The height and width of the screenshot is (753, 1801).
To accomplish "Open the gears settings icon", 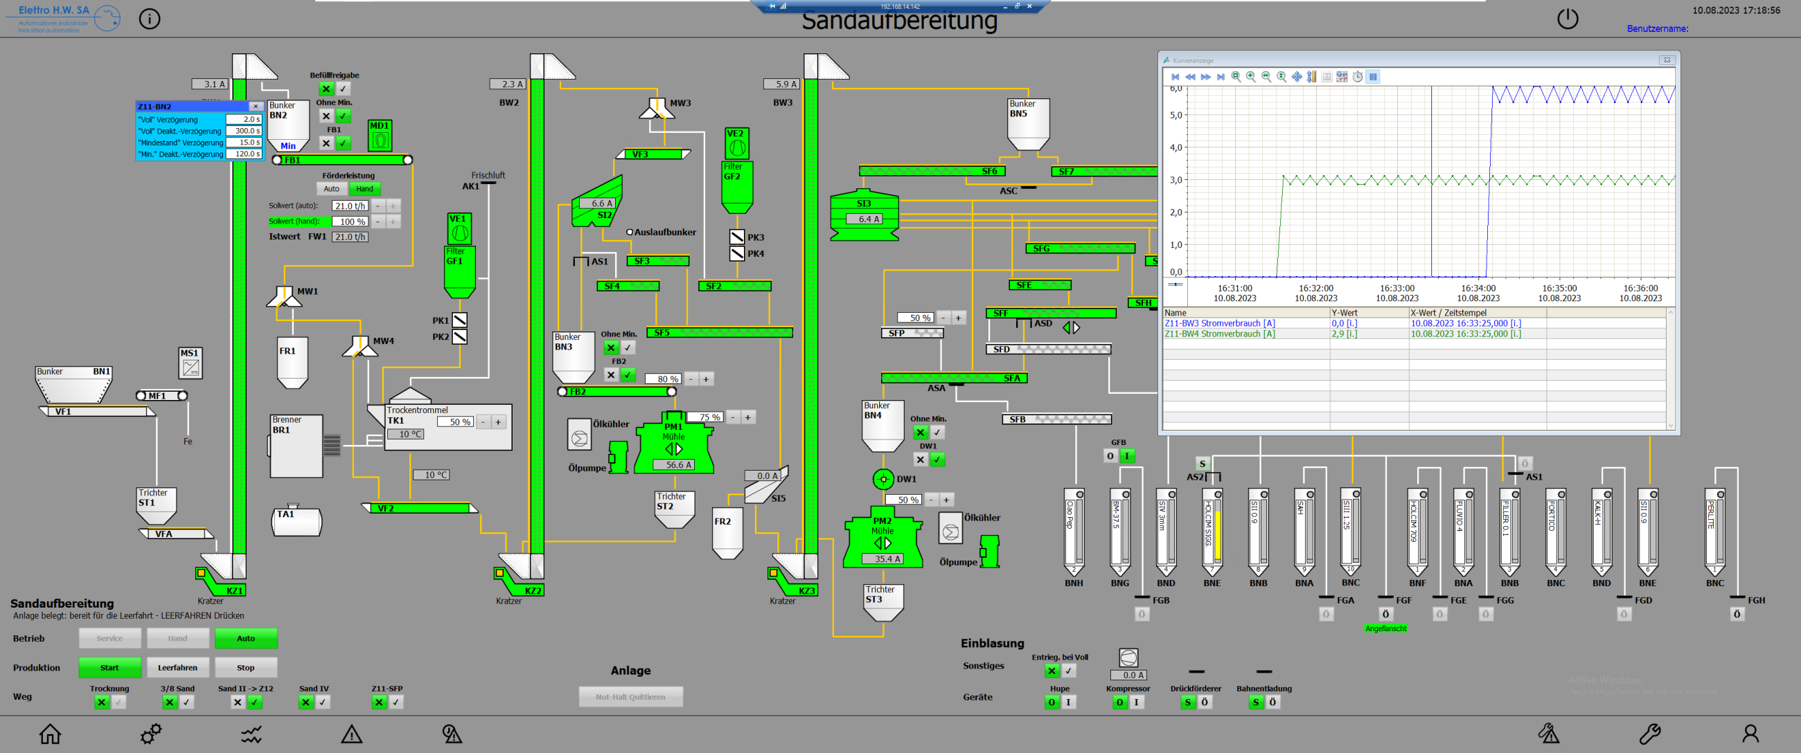I will pyautogui.click(x=150, y=734).
